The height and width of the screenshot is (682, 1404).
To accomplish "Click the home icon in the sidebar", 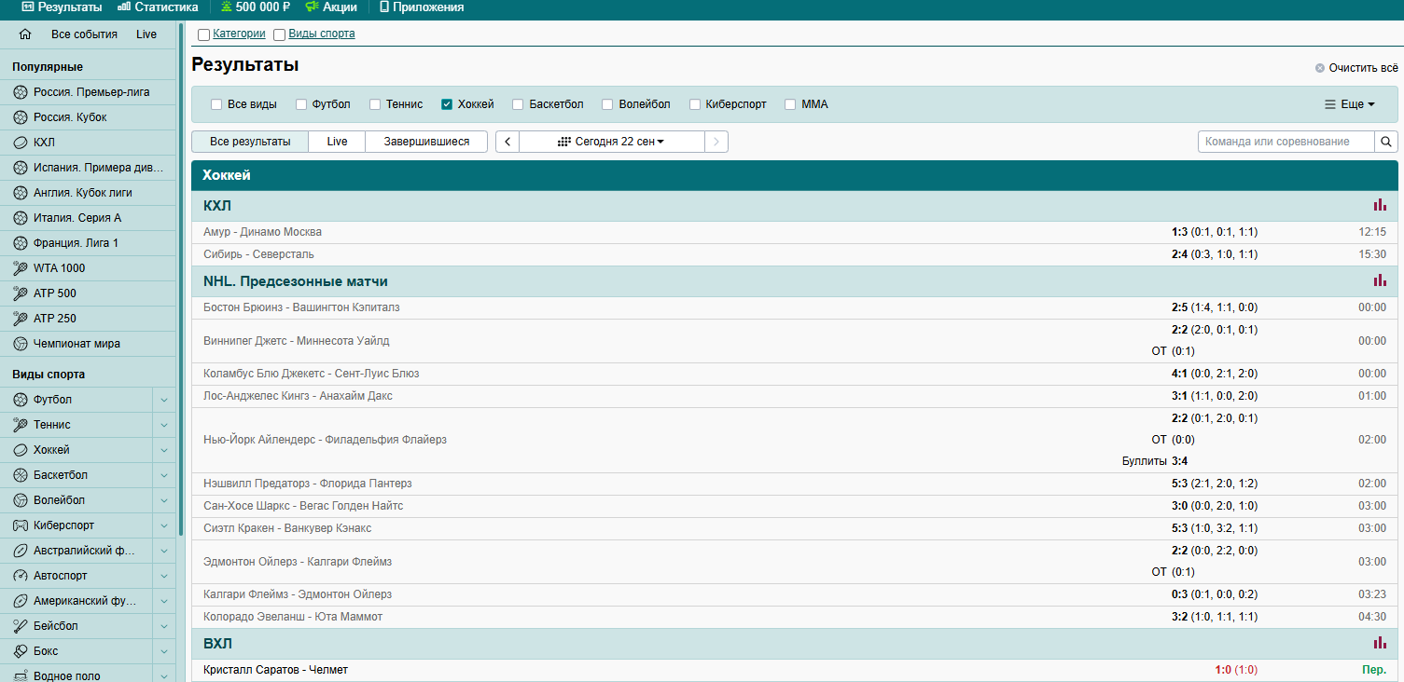I will [25, 34].
